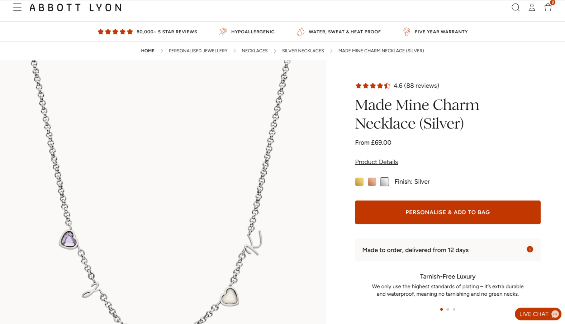Image resolution: width=565 pixels, height=324 pixels.
Task: Click the hypoallergenic hand icon
Action: 223,32
